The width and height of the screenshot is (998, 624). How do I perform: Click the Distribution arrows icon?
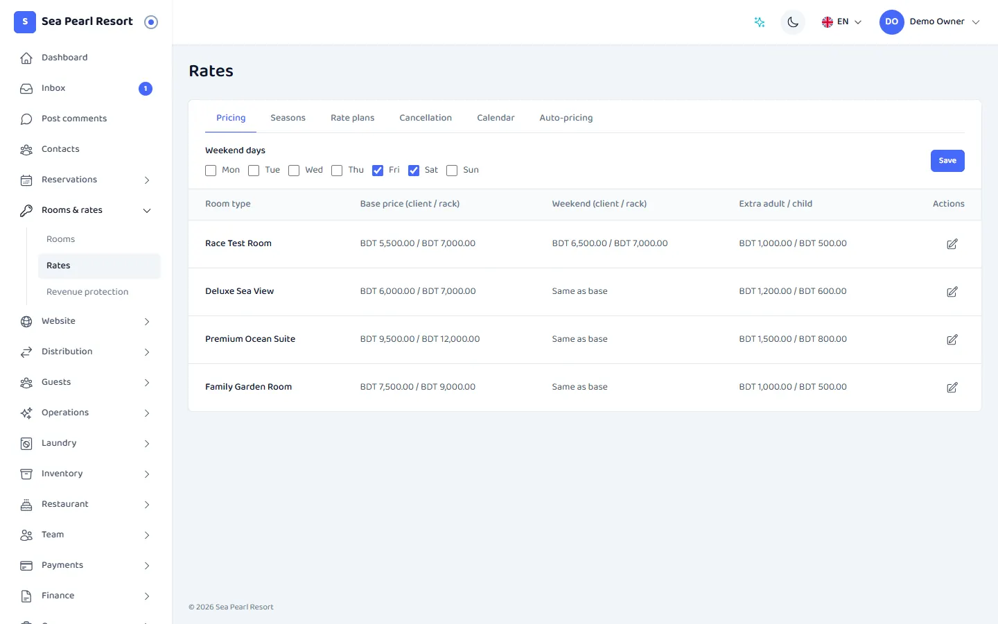[26, 352]
